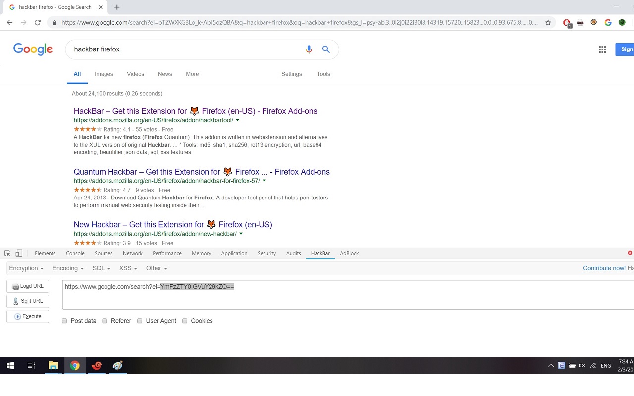
Task: Toggle the DevTools device toolbar icon
Action: (19, 253)
